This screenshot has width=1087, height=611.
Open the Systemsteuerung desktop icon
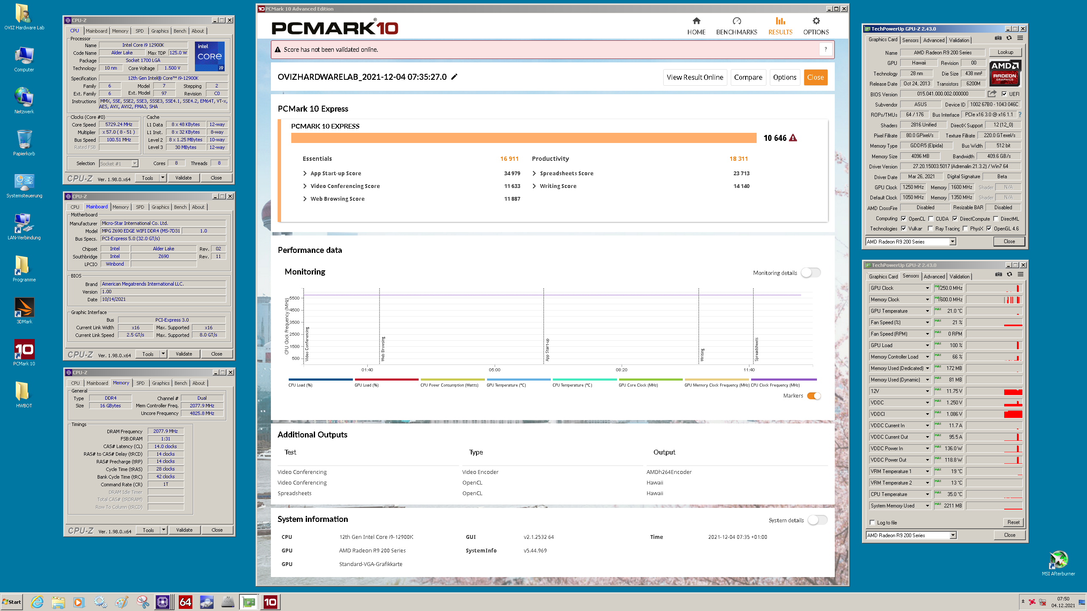click(x=24, y=186)
